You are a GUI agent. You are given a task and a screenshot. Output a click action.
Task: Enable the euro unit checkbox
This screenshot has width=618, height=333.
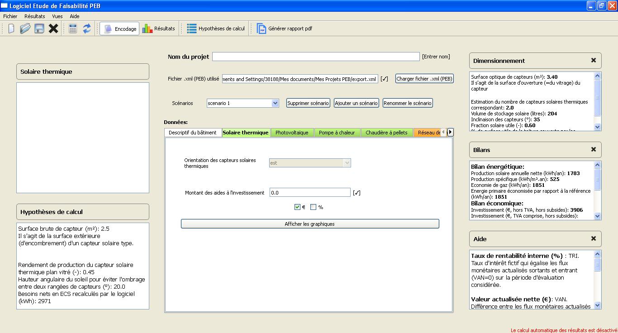click(297, 207)
